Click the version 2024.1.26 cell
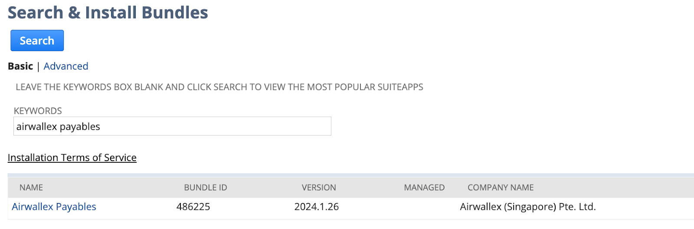 point(317,207)
